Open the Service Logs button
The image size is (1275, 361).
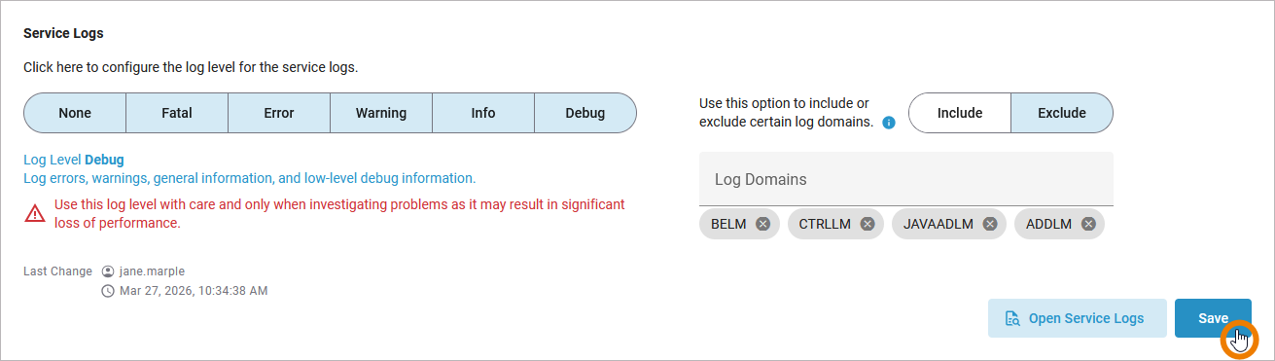1077,318
